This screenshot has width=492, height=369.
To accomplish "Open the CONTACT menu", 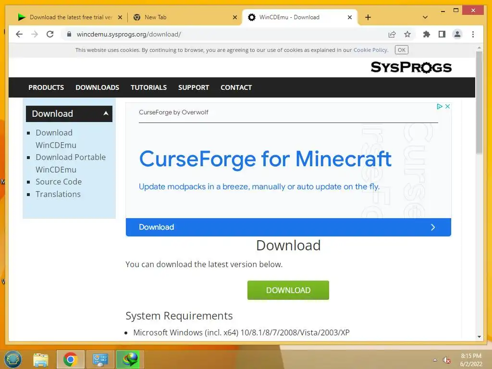I will (x=236, y=87).
